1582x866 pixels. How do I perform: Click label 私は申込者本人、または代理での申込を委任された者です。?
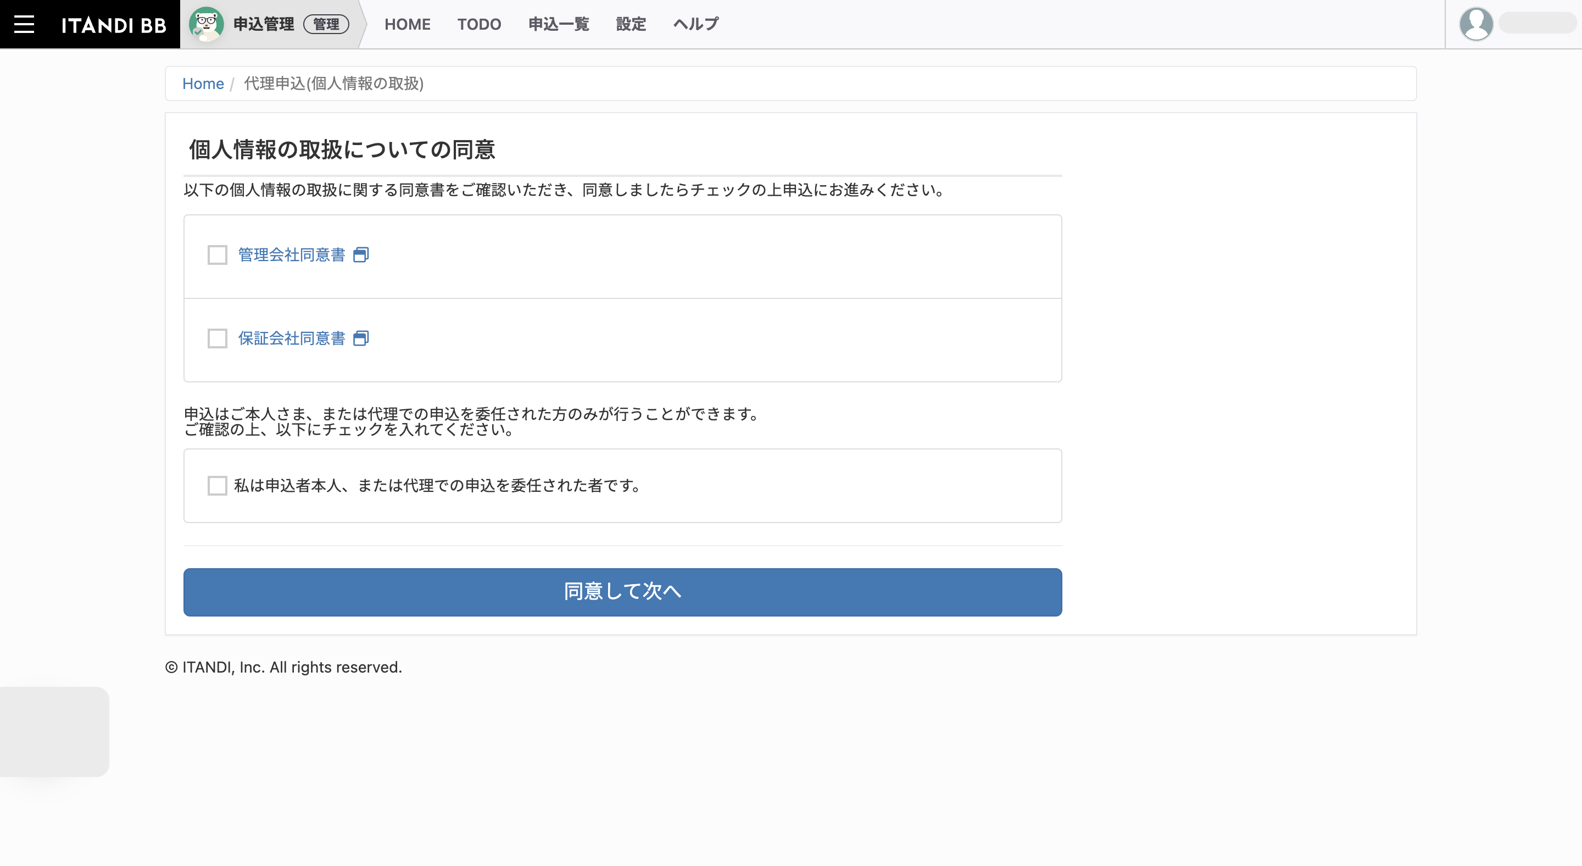pyautogui.click(x=438, y=486)
